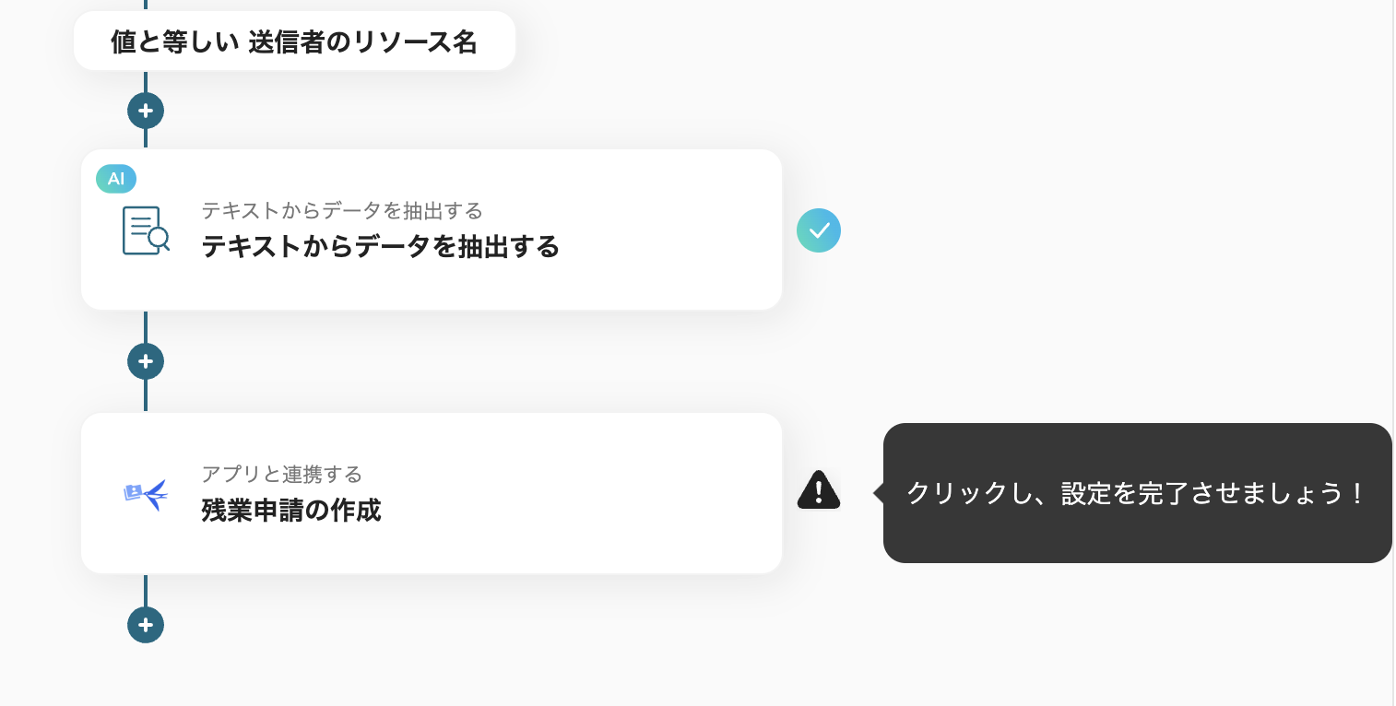Click the bird app icon on 残業申請の作成
Viewport: 1396px width, 706px height.
(x=146, y=494)
